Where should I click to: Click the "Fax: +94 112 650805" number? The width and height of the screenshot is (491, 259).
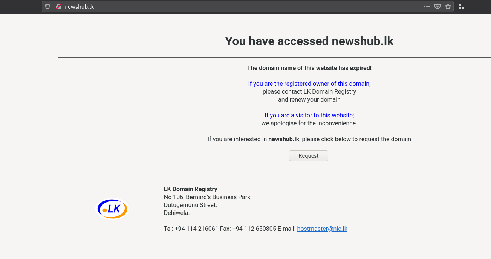coord(248,229)
